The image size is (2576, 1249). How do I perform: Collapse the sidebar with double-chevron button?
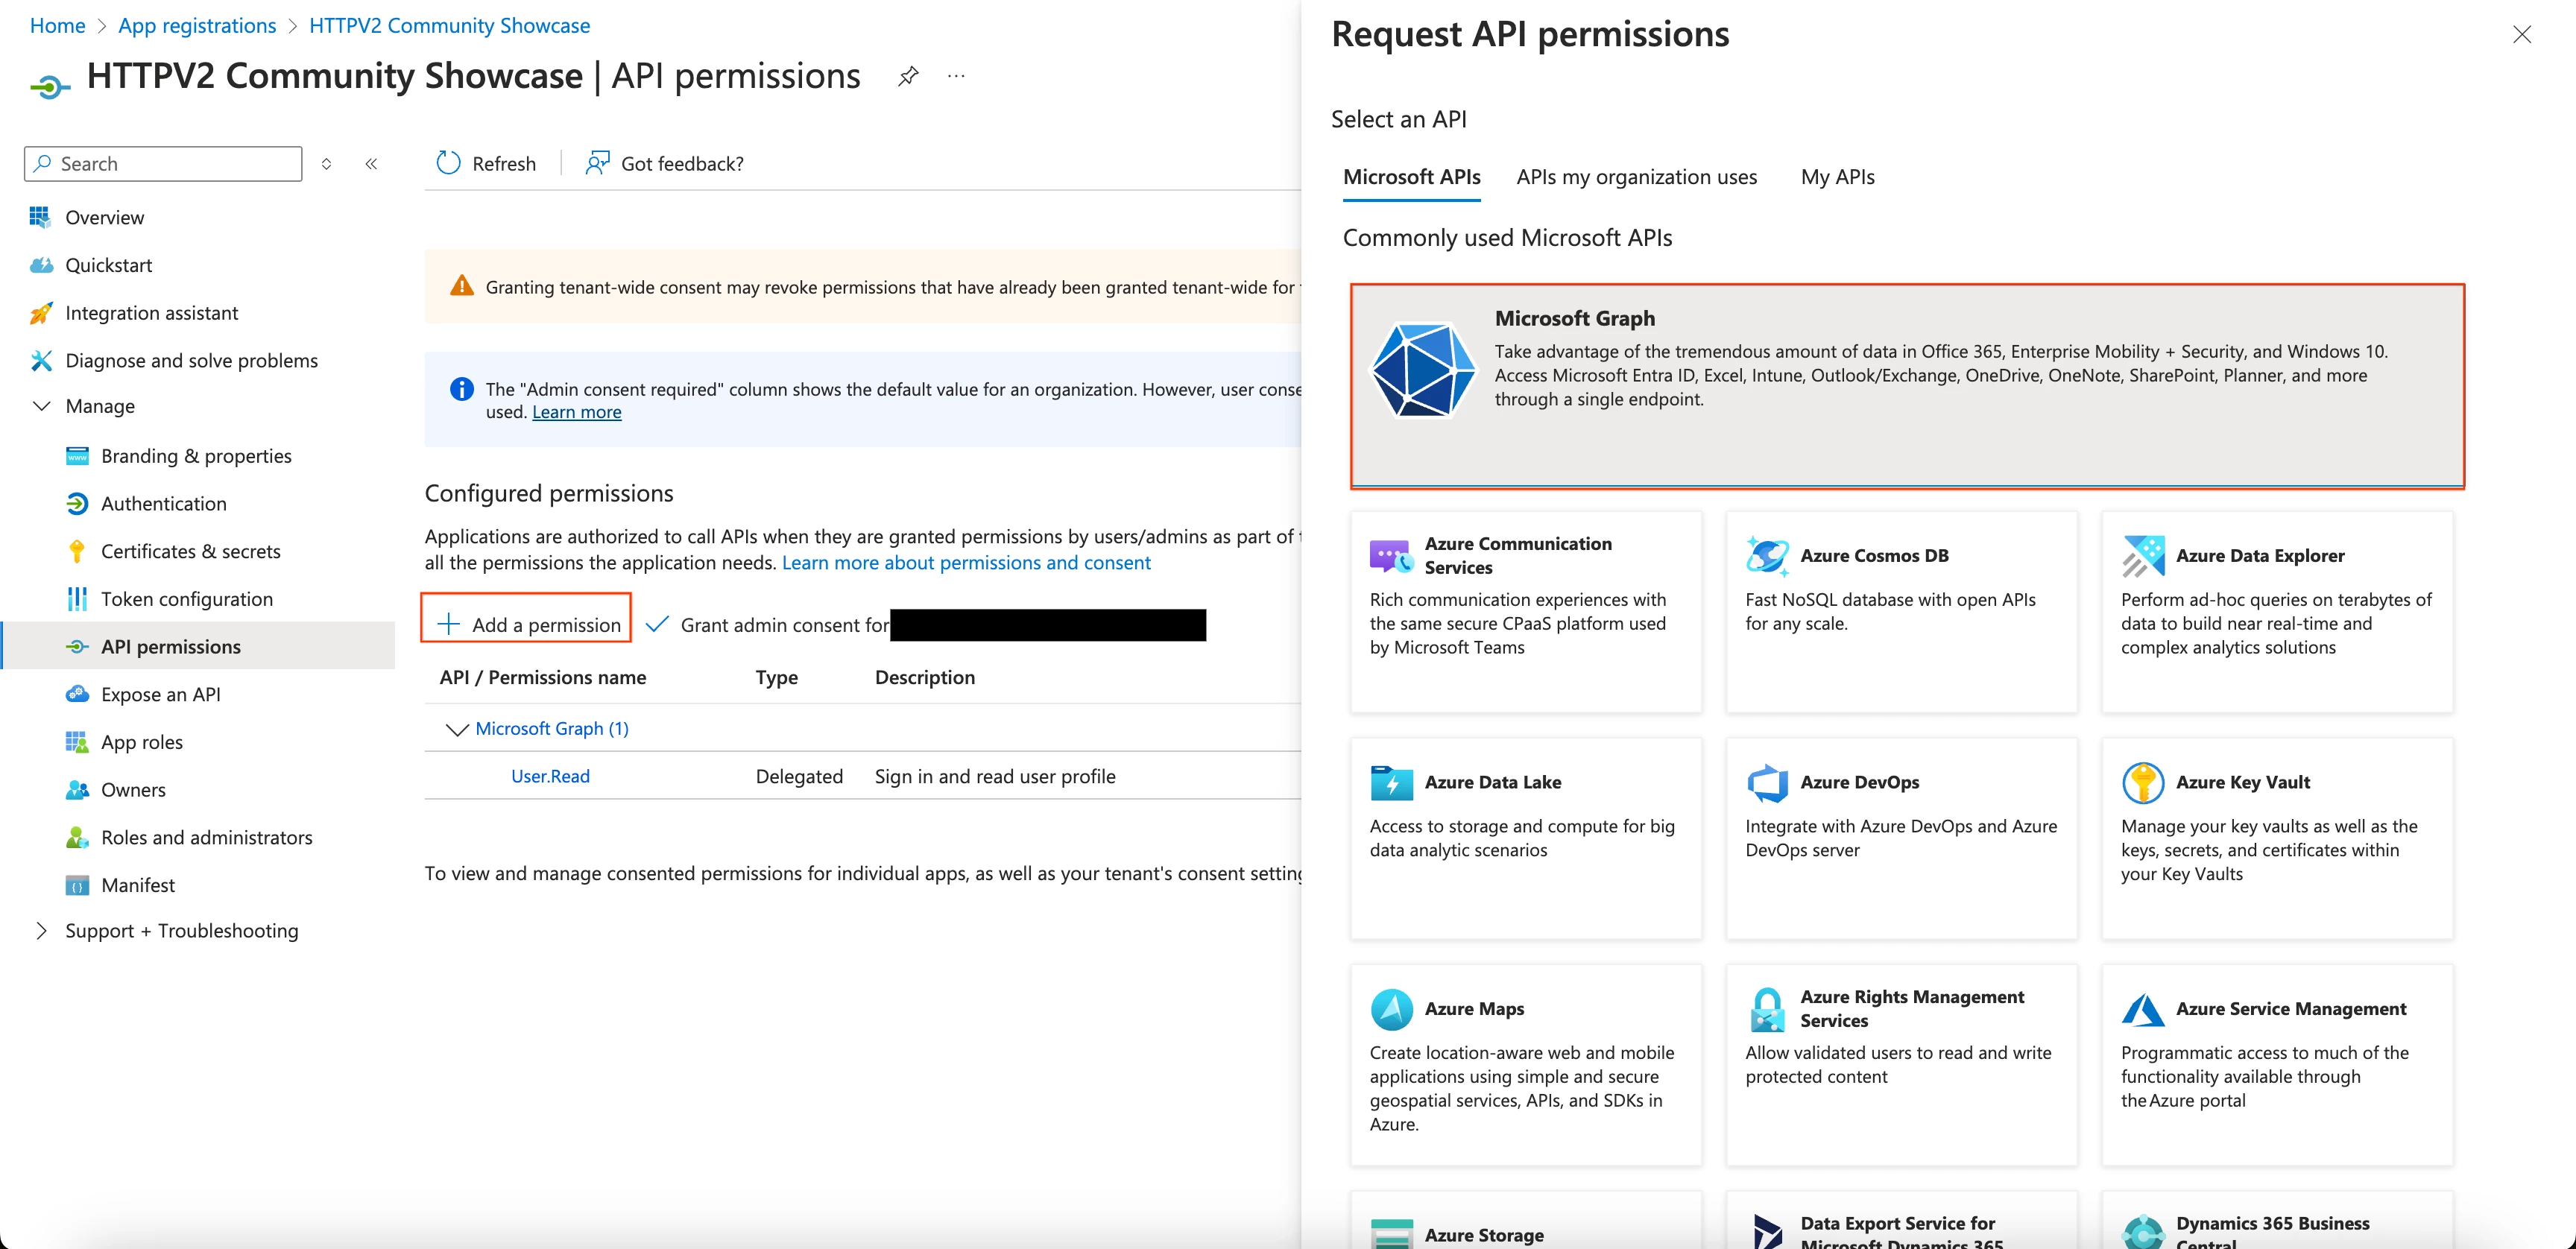tap(371, 164)
